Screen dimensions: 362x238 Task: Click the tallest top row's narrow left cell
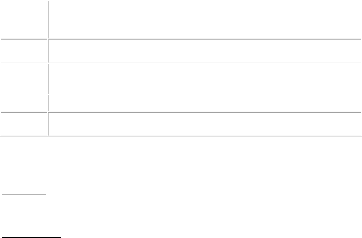pos(24,19)
